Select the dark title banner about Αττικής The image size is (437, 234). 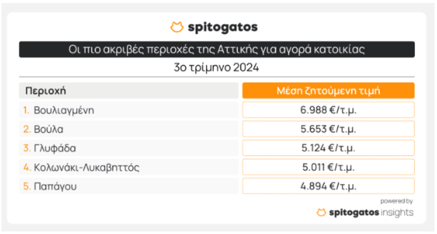tap(217, 50)
